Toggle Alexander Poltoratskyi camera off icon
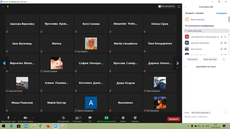This screenshot has height=129, width=230. (x=225, y=43)
